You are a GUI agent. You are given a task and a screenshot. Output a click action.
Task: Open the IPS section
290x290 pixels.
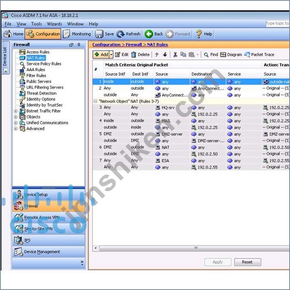[x=49, y=240]
